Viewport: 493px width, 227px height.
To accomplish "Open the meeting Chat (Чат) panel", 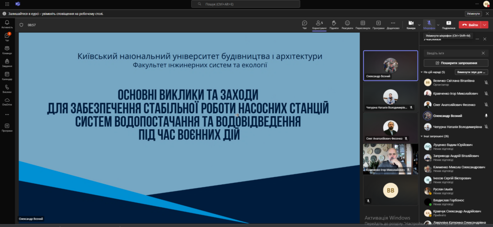I will pyautogui.click(x=304, y=24).
